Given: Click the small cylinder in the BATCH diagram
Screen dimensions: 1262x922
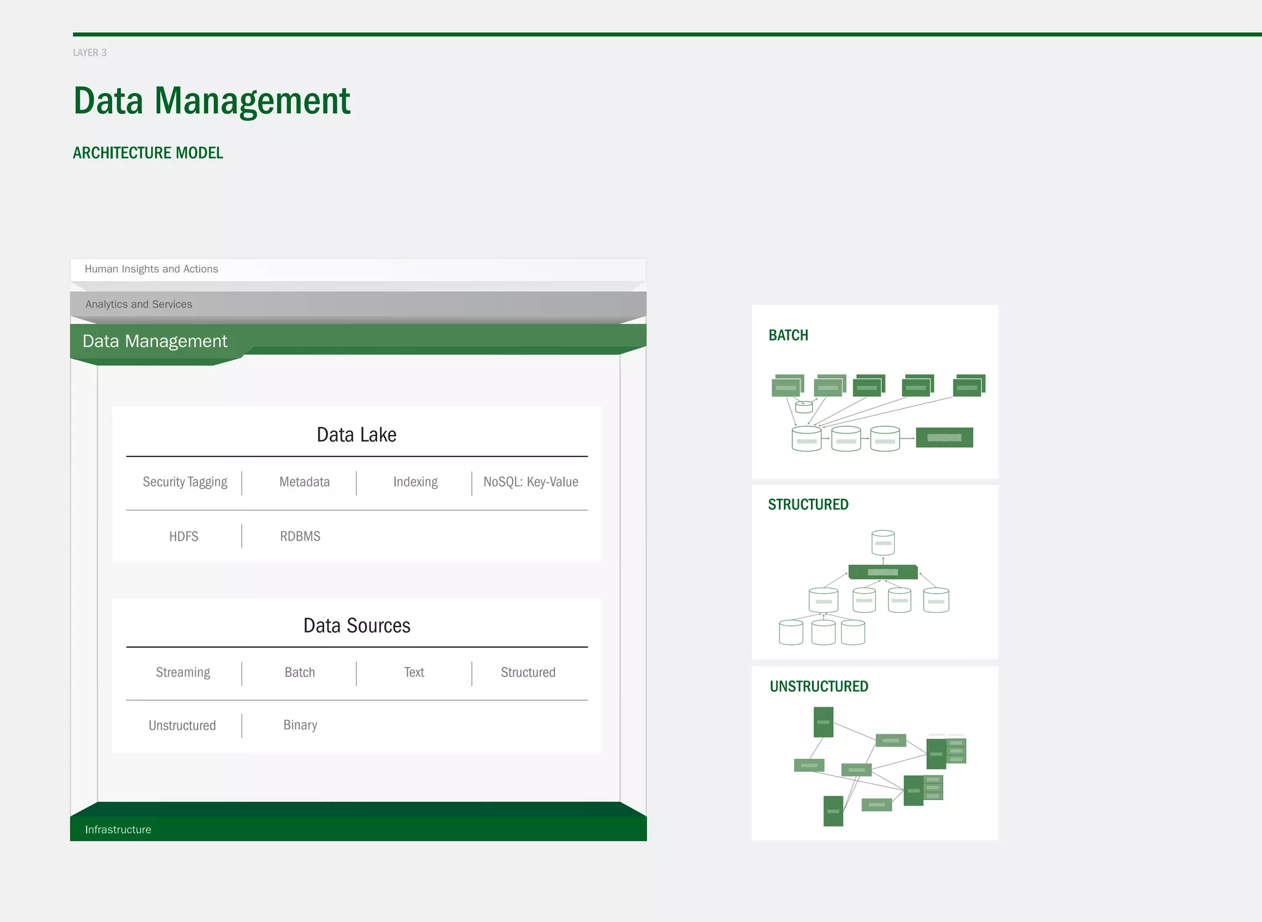Looking at the screenshot, I should coord(804,406).
